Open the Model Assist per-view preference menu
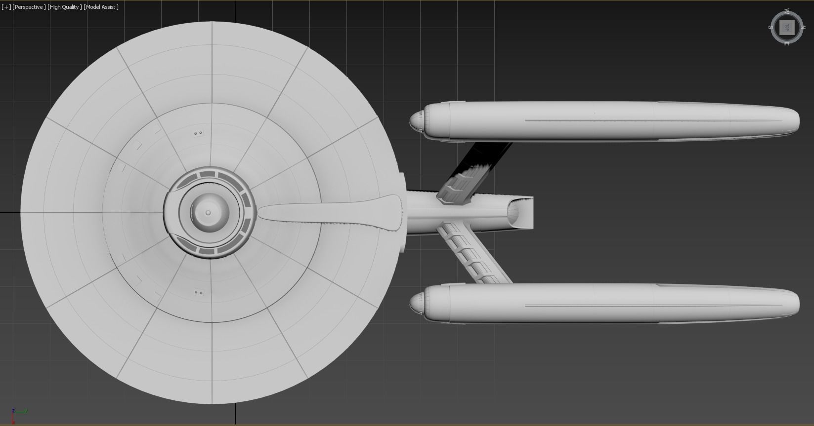Viewport: 814px width, 426px height. pos(101,7)
